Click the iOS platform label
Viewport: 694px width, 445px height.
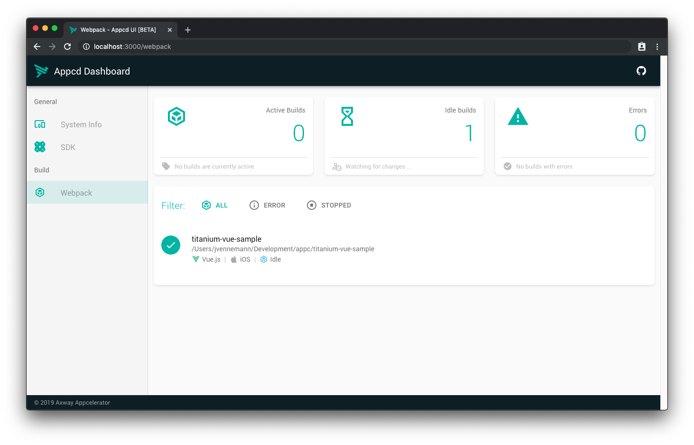click(245, 259)
